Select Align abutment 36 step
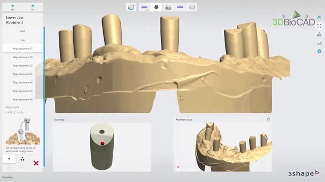Viewport: 325px width, 182px height. point(22,57)
